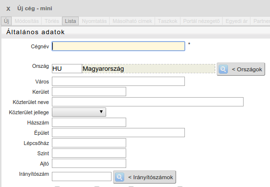The height and width of the screenshot is (187, 270).
Task: Expand the Közterület jellege dropdown
Action: tap(79, 112)
